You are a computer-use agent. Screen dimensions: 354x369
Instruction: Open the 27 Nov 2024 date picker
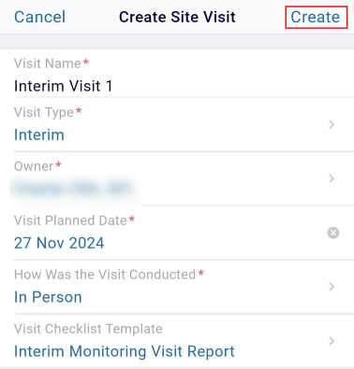click(x=59, y=243)
